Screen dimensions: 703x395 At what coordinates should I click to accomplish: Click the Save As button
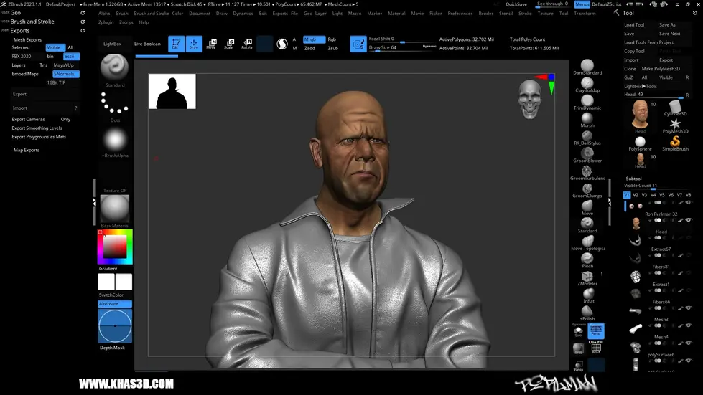(x=667, y=25)
